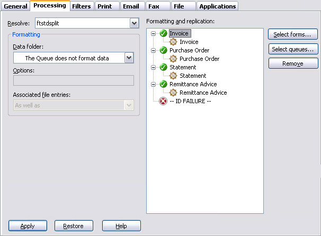Screen dimensions: 321x236
Task: Collapse the Invoice tree node
Action: pyautogui.click(x=154, y=33)
